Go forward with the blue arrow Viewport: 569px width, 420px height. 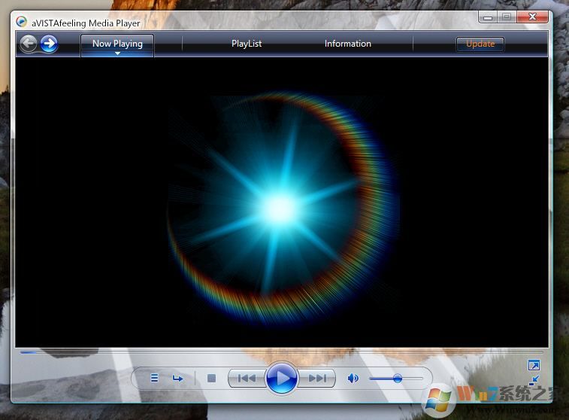[49, 44]
